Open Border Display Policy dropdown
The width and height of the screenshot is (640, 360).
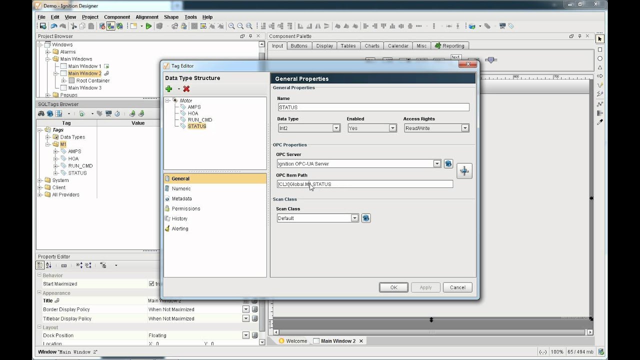[x=246, y=309]
